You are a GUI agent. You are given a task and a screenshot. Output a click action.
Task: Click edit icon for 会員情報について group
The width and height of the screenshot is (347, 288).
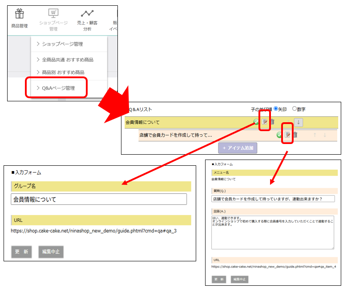pos(265,122)
